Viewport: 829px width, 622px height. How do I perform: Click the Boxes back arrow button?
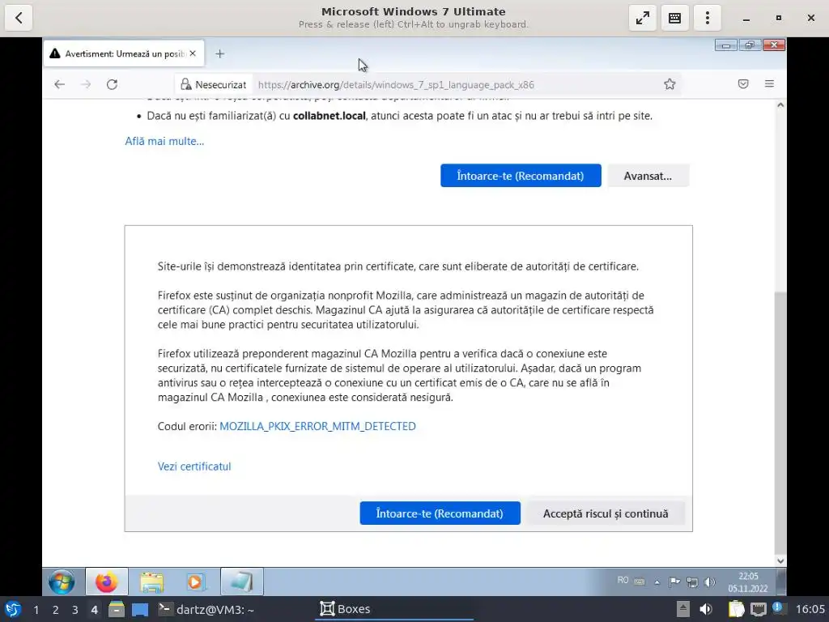(19, 18)
